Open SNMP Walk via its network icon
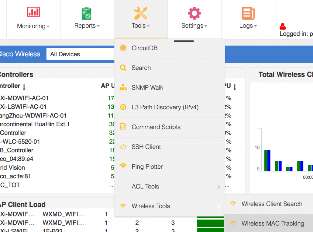Viewport: 313px width, 232px height. (123, 87)
